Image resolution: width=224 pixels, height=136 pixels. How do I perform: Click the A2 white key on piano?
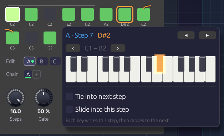coord(200,77)
